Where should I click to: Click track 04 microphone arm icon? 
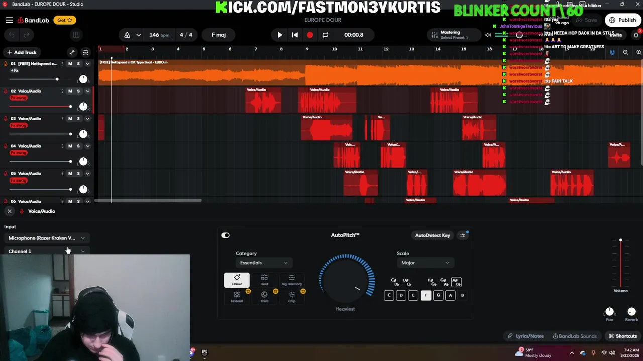click(5, 146)
